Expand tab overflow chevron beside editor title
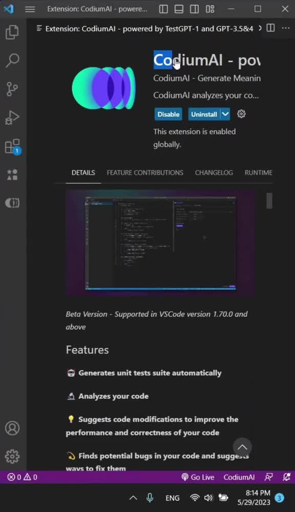295x512 pixels. [260, 28]
